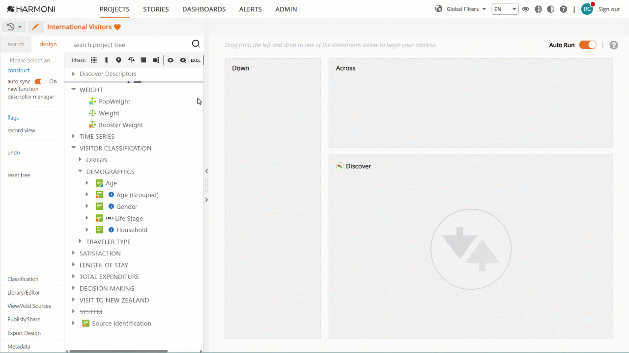Click the orange heart favorite icon
The image size is (629, 353).
pos(117,27)
